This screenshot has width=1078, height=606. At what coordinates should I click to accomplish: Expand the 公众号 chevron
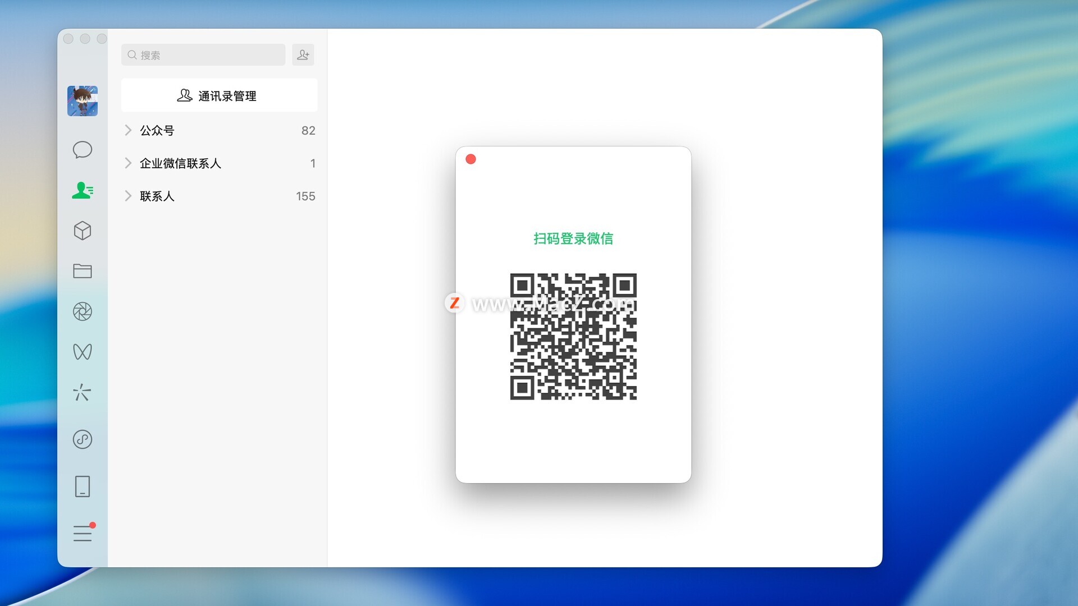pos(128,130)
